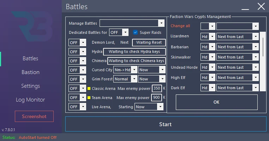Screen dimensions: 269x141
Task: Open Team Arena OFF dropdown
Action: (77, 98)
